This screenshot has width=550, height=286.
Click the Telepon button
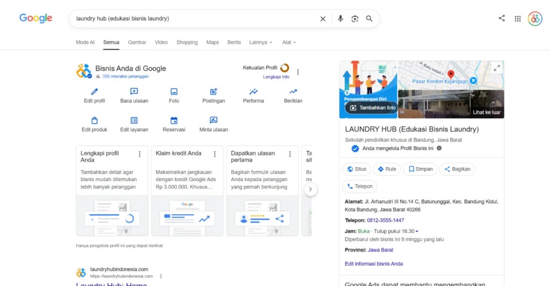pyautogui.click(x=360, y=186)
